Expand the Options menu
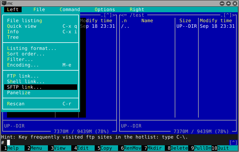 point(105,9)
